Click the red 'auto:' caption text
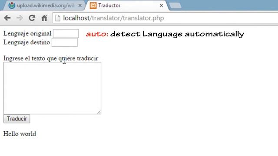Viewport: 278px width, 156px height. tap(97, 34)
